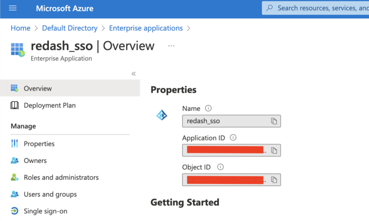Open Roles and administrators
The width and height of the screenshot is (369, 221).
(x=61, y=177)
